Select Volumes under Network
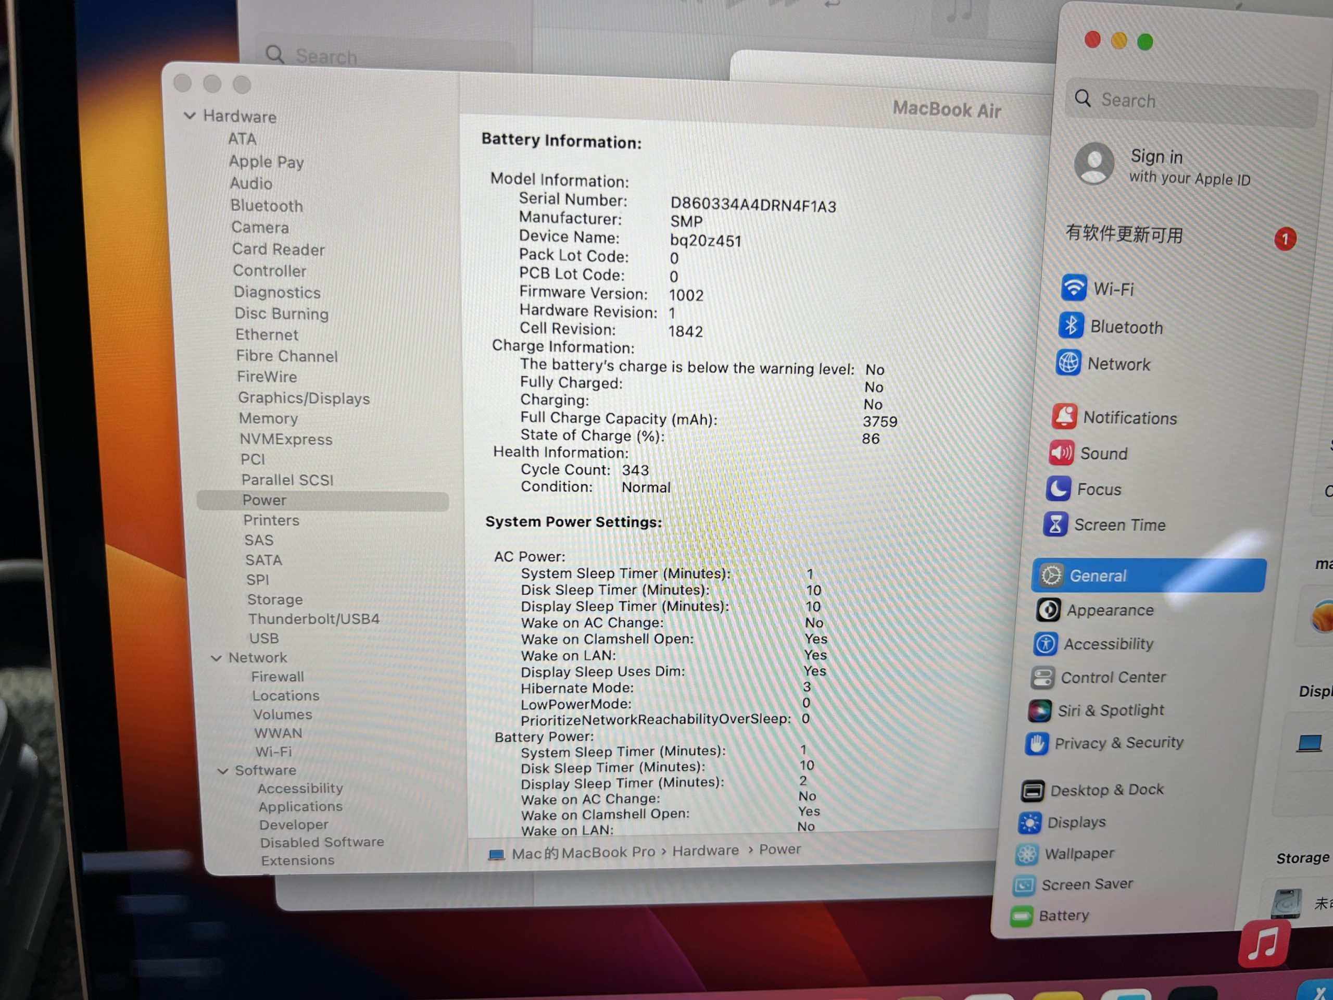The width and height of the screenshot is (1333, 1000). tap(283, 715)
